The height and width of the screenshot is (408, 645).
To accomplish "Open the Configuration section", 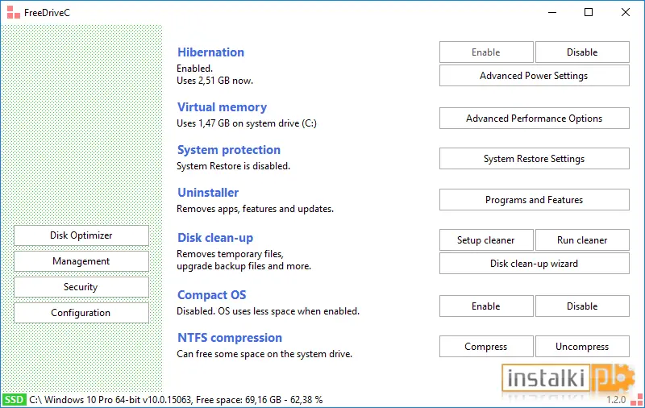I will pos(81,313).
